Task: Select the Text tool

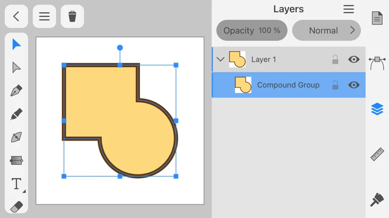Action: (x=17, y=184)
